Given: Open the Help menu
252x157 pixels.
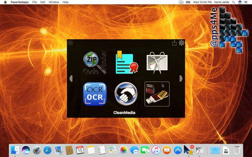Looking at the screenshot, I should pyautogui.click(x=66, y=2).
